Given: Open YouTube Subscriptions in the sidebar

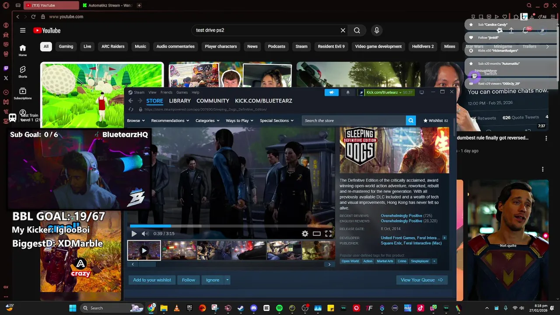Looking at the screenshot, I should [x=23, y=94].
